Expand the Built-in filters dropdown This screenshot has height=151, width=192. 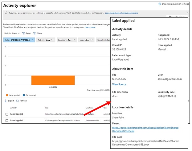12,33
